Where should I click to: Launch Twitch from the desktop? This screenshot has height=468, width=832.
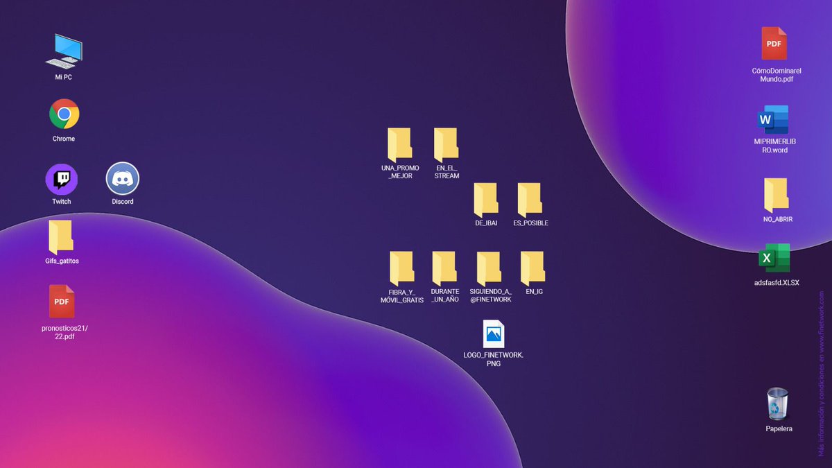(x=62, y=179)
